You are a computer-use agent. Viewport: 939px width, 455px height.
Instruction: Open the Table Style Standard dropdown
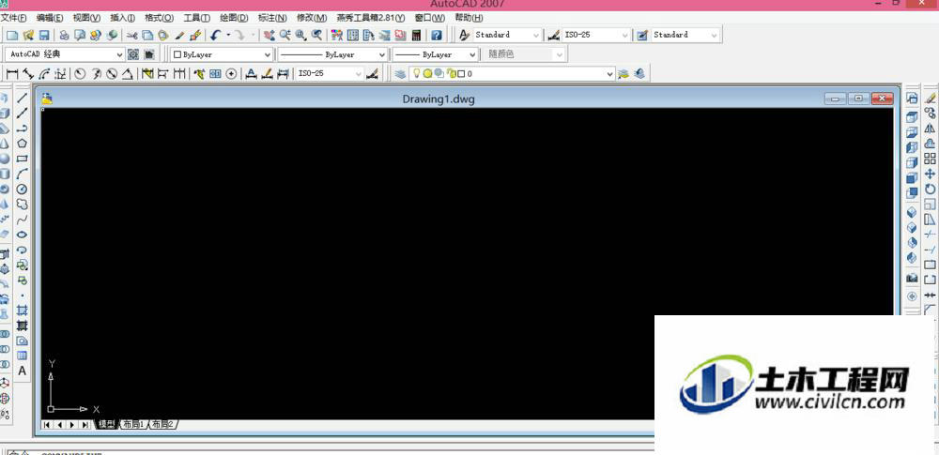coord(685,36)
